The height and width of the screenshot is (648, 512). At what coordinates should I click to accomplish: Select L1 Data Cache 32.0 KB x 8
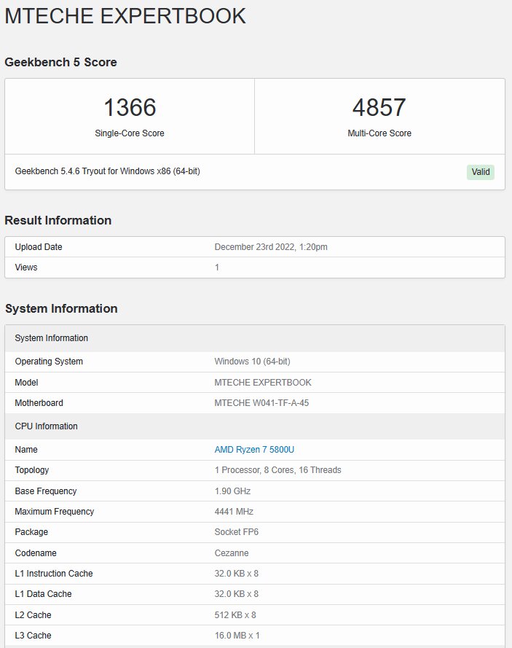pyautogui.click(x=236, y=594)
